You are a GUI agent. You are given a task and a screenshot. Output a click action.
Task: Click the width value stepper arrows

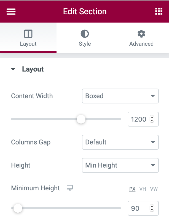point(152,119)
